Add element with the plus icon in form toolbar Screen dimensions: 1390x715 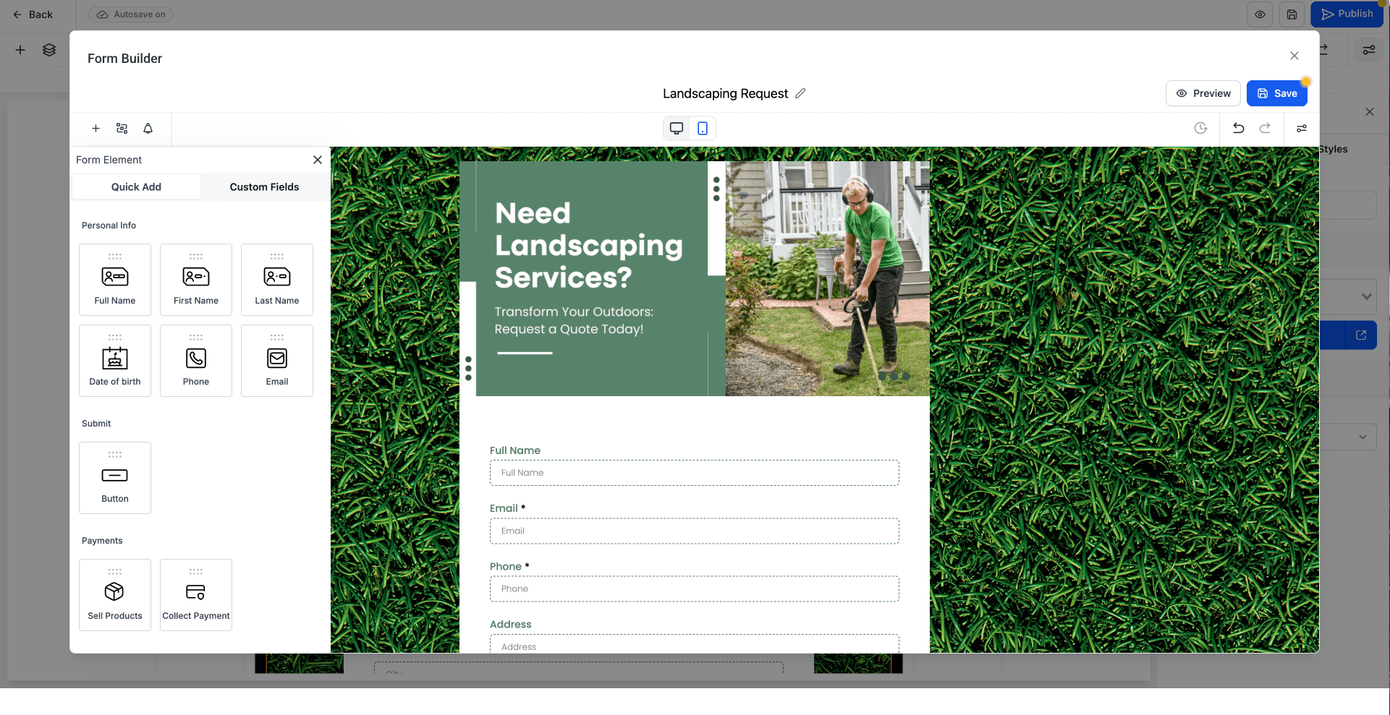96,128
